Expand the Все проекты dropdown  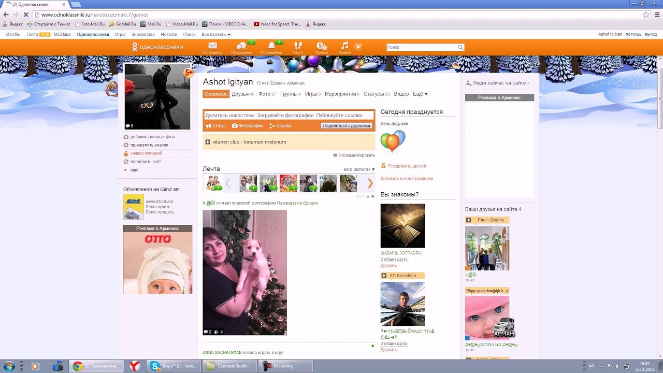point(216,34)
